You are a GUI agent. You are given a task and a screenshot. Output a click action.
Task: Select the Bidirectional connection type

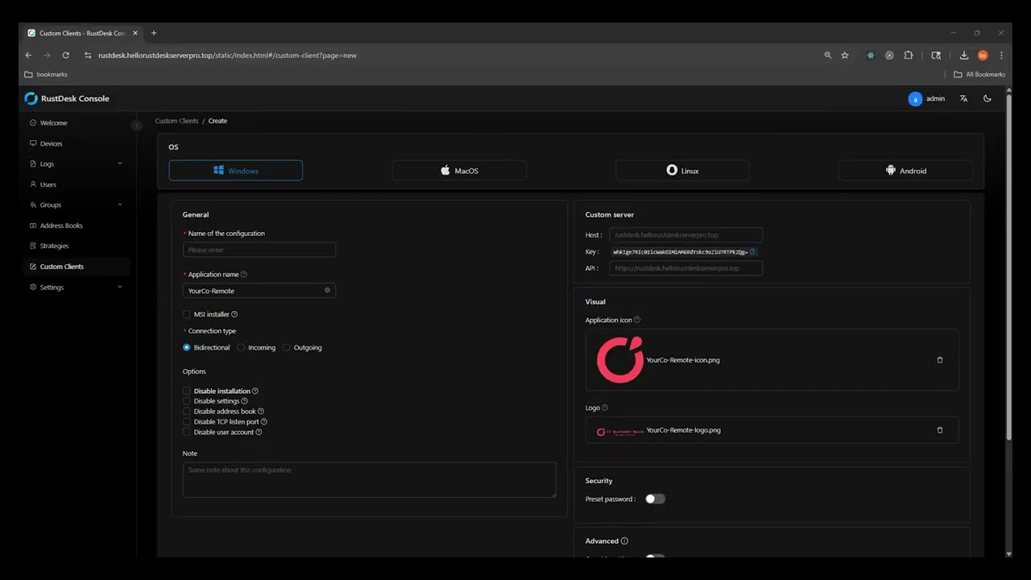[187, 348]
